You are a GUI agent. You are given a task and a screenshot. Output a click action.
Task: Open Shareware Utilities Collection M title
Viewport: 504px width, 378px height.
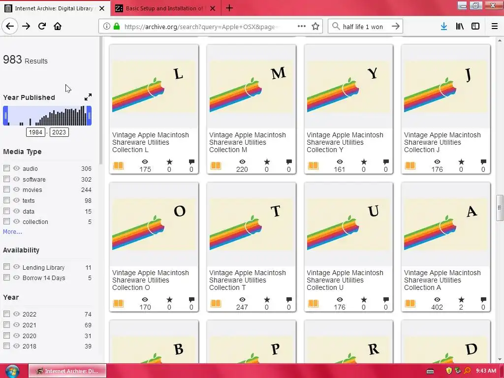[x=248, y=142]
